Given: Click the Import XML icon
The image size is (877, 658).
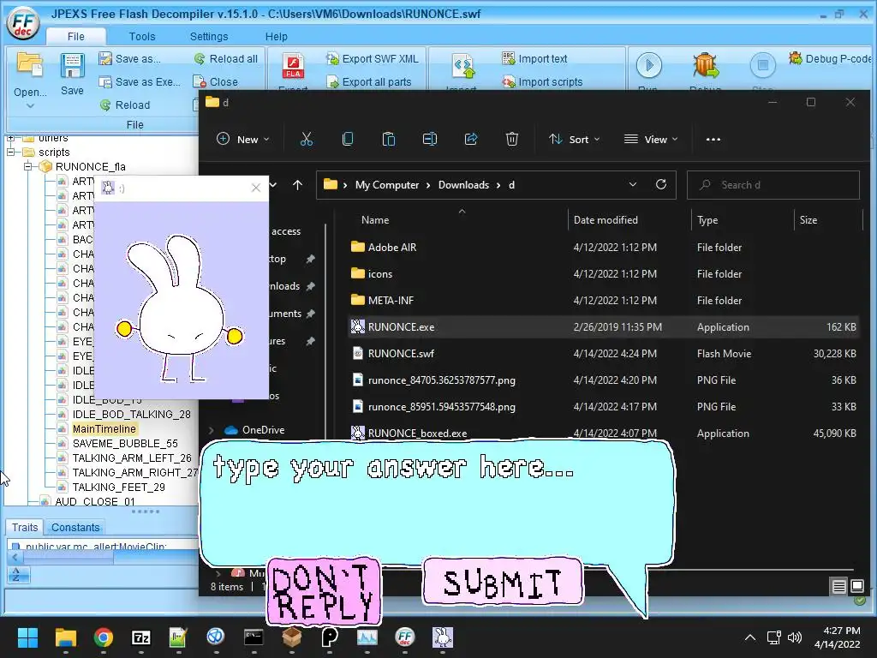Looking at the screenshot, I should pyautogui.click(x=463, y=67).
